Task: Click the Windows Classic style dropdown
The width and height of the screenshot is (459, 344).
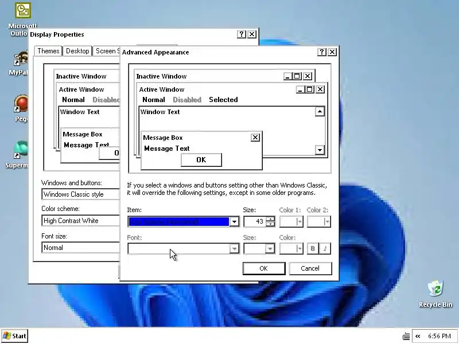Action: [80, 194]
